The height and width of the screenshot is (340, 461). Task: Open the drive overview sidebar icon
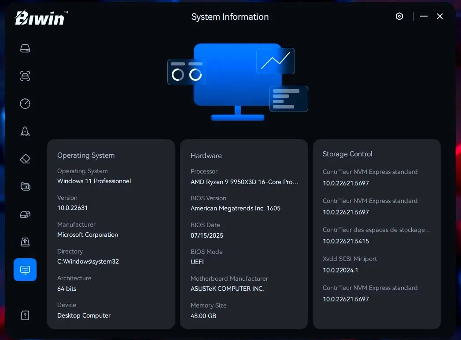click(25, 48)
